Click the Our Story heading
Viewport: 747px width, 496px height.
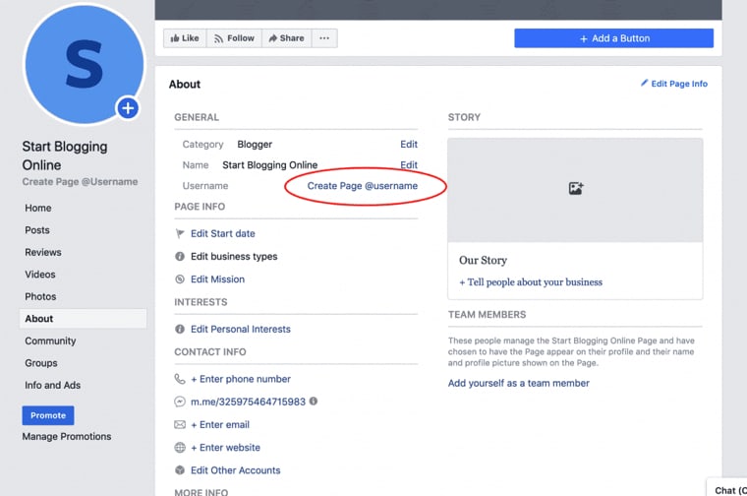click(483, 261)
